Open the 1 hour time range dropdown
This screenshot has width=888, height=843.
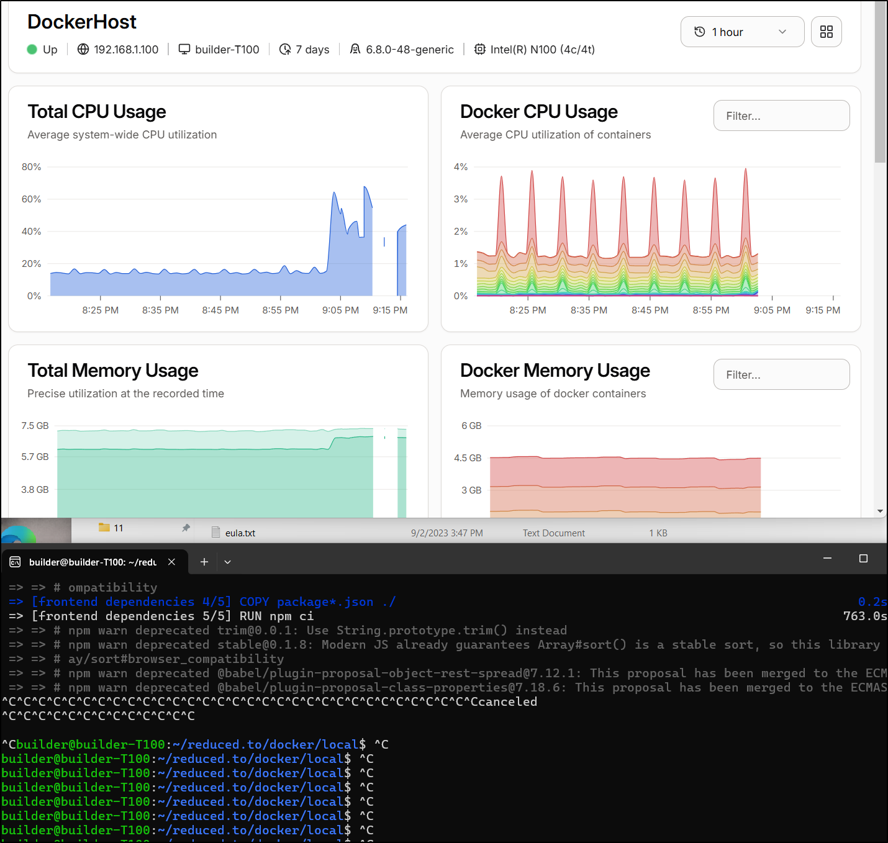(x=742, y=32)
